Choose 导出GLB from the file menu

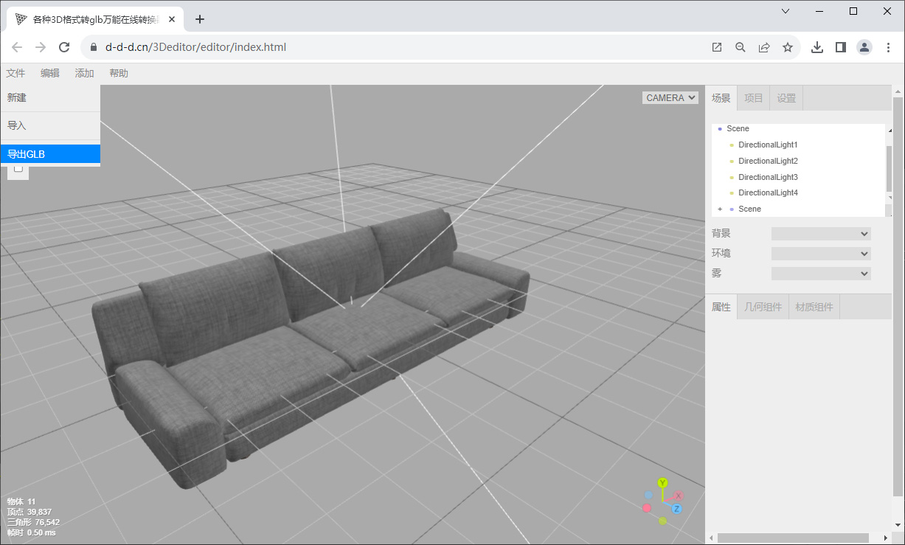point(50,154)
